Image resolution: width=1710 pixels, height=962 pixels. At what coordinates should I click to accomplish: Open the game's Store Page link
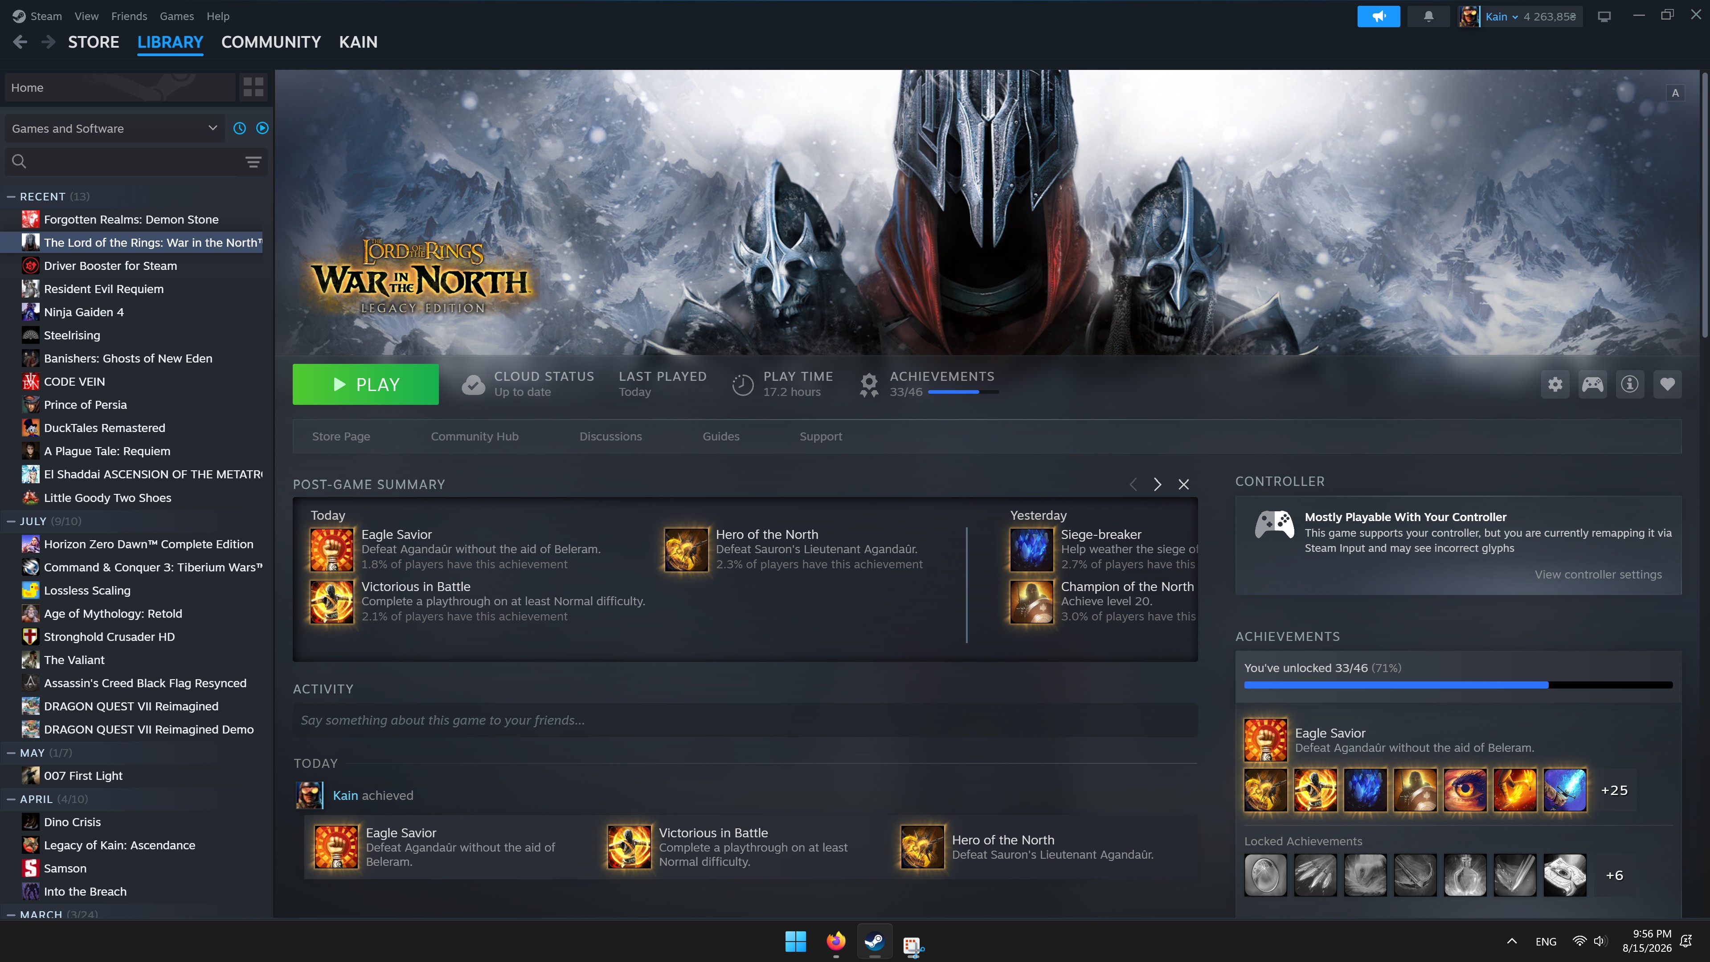tap(341, 436)
